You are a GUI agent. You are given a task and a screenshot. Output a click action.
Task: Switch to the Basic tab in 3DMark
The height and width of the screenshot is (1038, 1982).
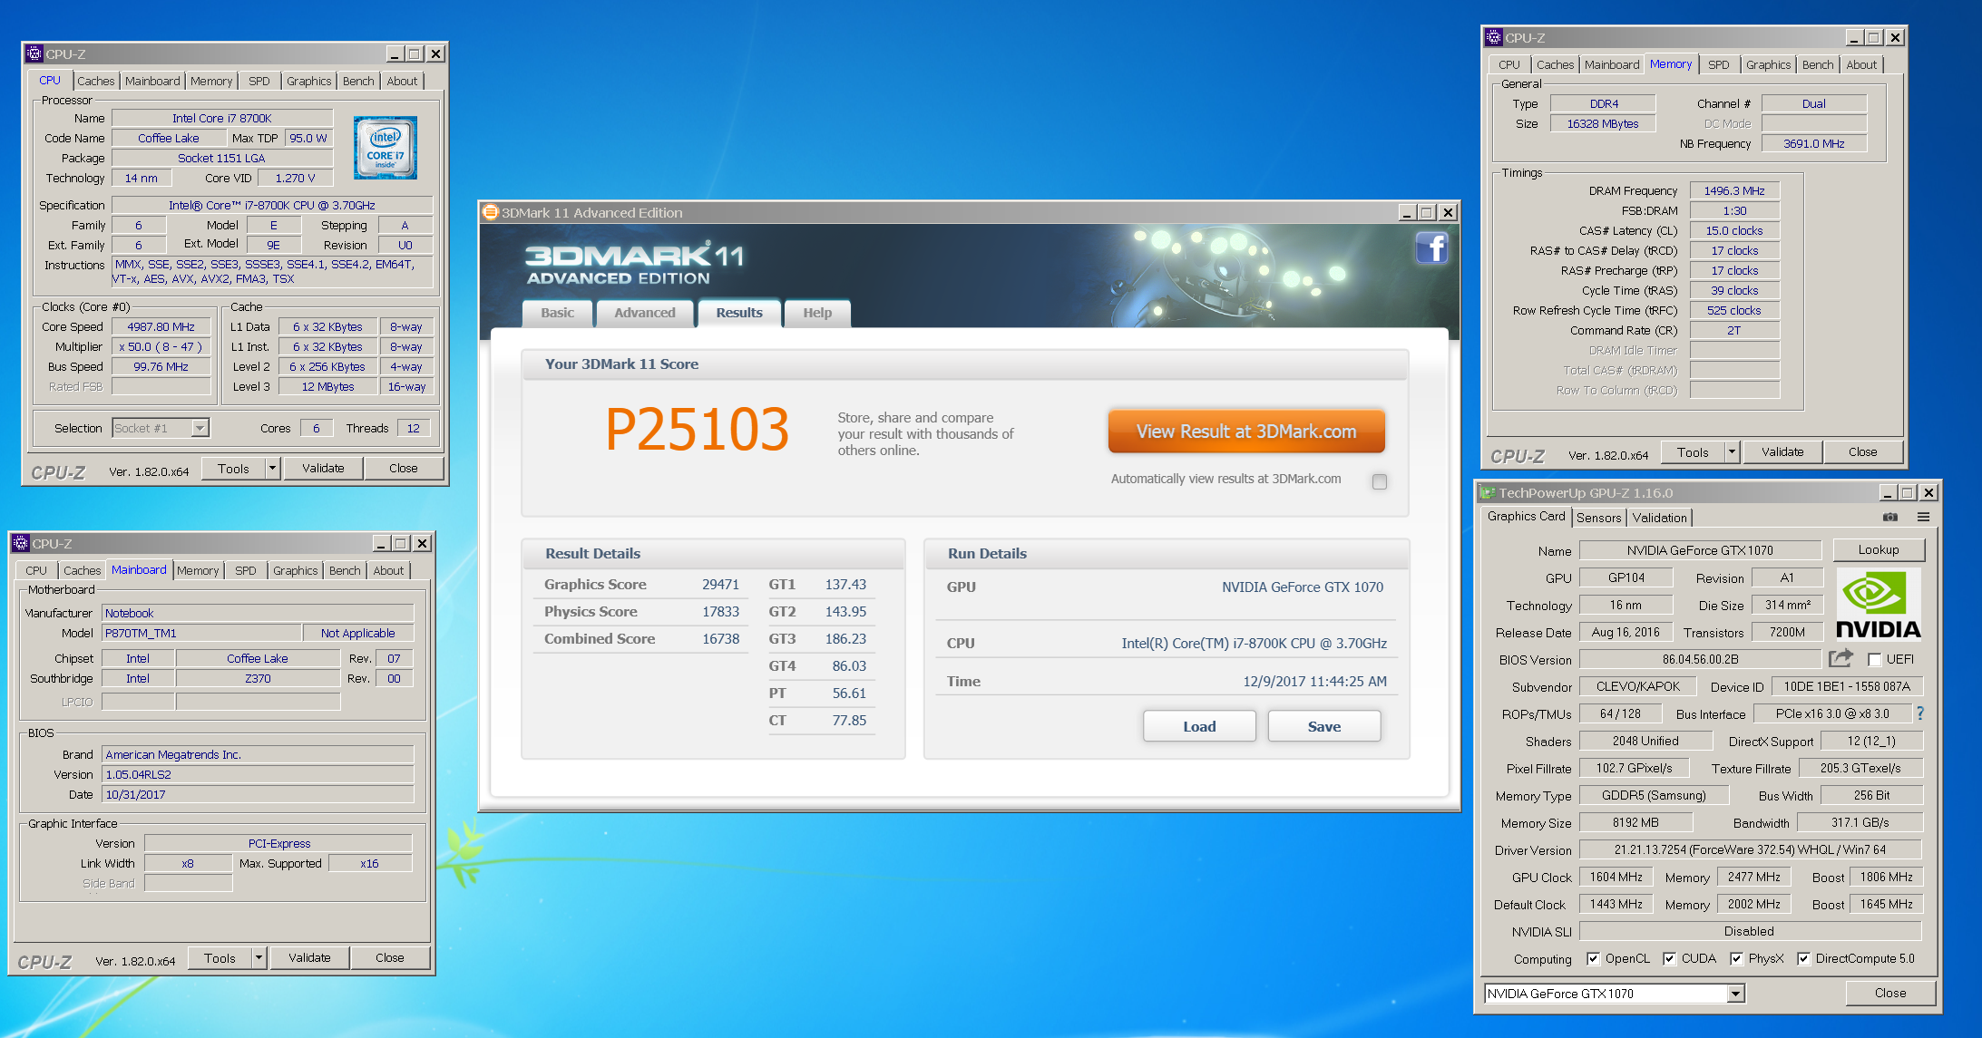(x=557, y=313)
